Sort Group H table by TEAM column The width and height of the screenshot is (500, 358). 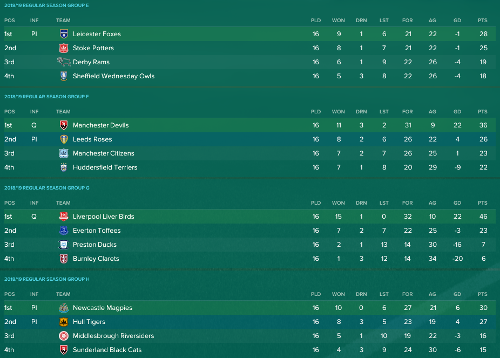pyautogui.click(x=63, y=294)
